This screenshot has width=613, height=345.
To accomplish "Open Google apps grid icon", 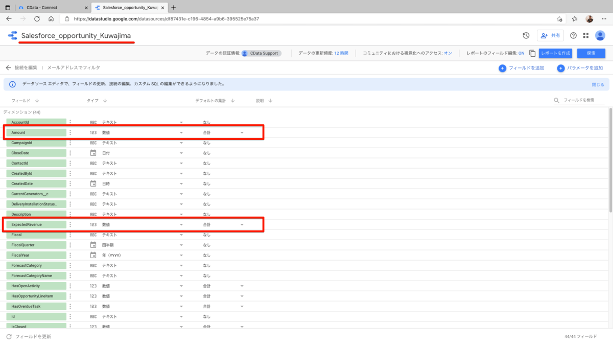I will point(586,36).
